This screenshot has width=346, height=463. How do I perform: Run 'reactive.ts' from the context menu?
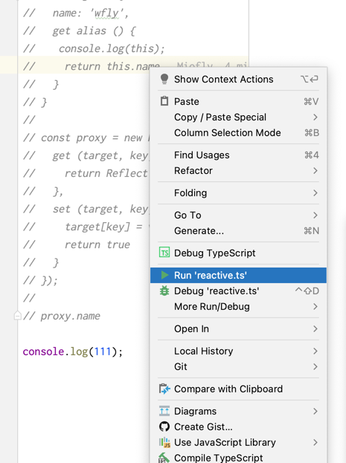238,275
